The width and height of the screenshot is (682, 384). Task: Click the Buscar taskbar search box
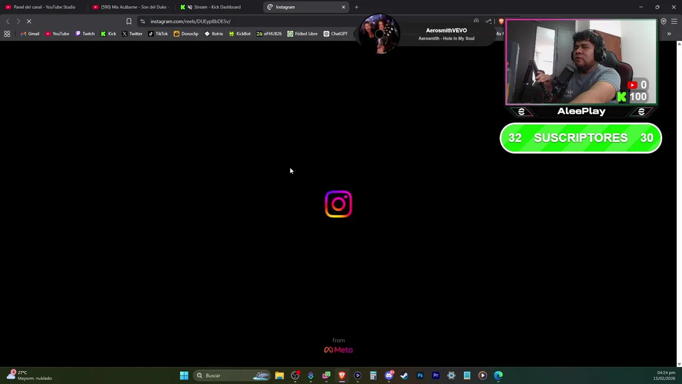(x=232, y=375)
